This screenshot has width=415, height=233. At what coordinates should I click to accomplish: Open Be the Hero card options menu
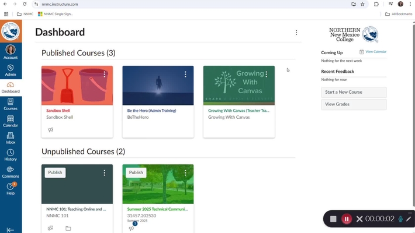coord(185,75)
